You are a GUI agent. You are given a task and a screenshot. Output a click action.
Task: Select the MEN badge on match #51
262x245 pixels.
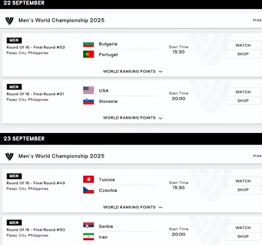[14, 87]
